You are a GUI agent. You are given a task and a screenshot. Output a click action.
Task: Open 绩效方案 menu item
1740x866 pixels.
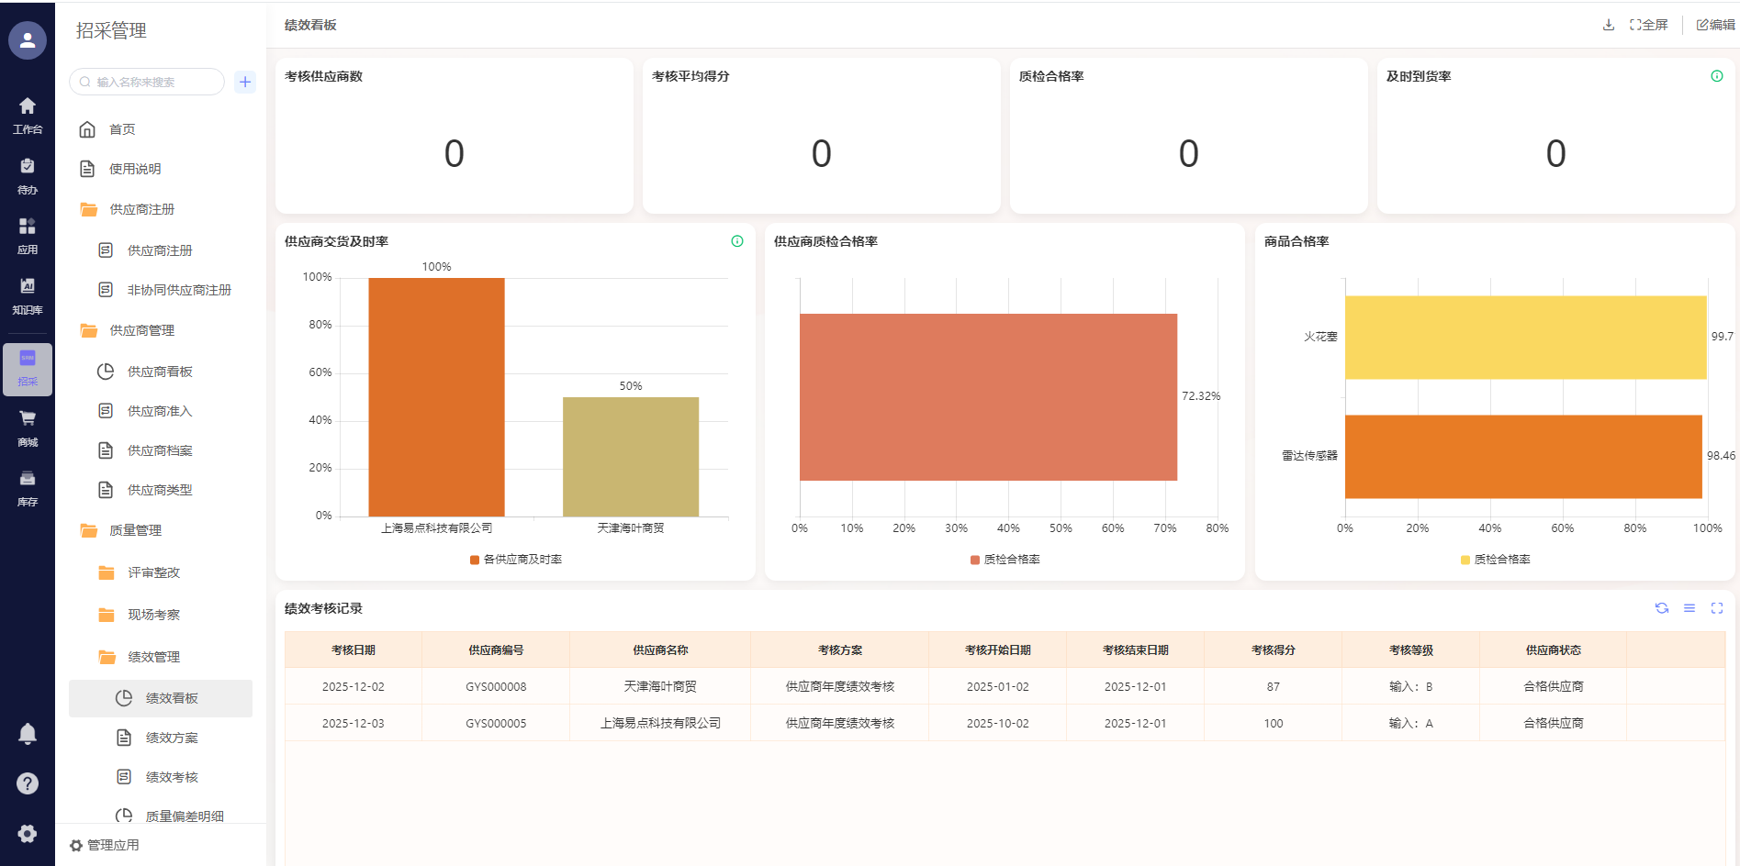(172, 738)
